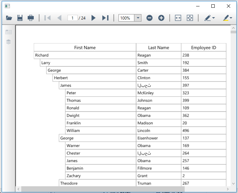Click the Benjamin first name cell
The image size is (238, 193).
[x=101, y=168]
